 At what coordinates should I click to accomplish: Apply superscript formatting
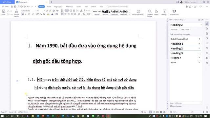click(37, 14)
